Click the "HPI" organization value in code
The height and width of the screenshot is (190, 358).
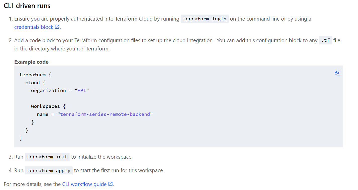[x=82, y=91]
